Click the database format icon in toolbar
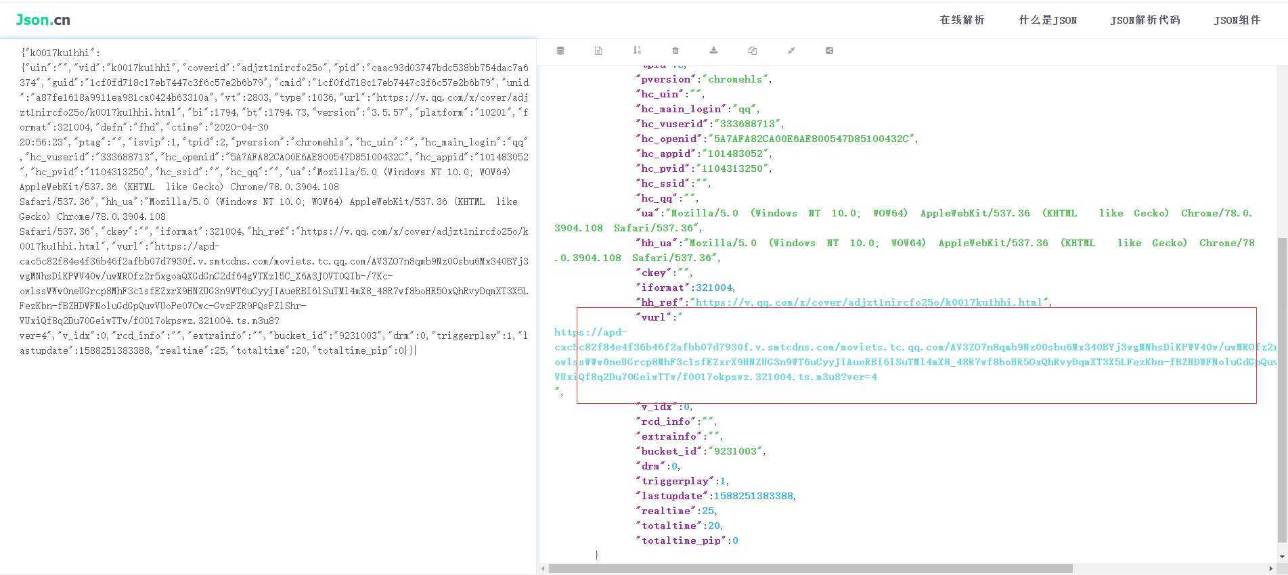The height and width of the screenshot is (575, 1288). pyautogui.click(x=560, y=51)
